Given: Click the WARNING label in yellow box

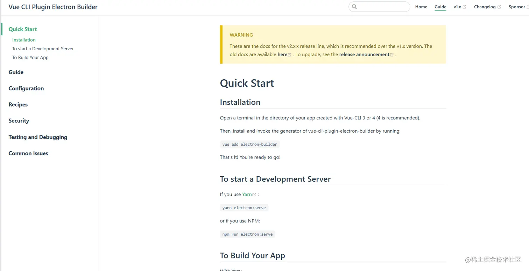Looking at the screenshot, I should (241, 35).
